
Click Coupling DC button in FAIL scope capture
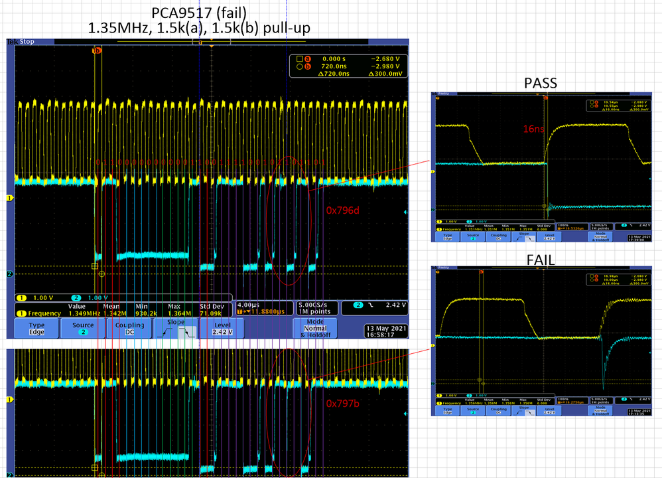click(498, 410)
